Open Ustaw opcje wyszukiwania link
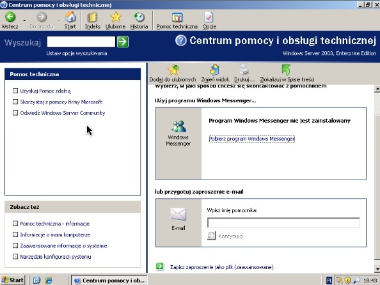 (x=77, y=53)
